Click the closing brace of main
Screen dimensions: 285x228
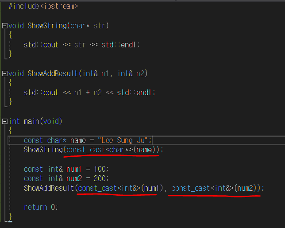10,217
